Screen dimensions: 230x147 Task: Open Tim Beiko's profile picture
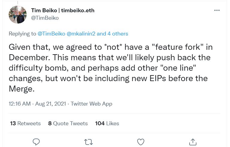[16, 15]
